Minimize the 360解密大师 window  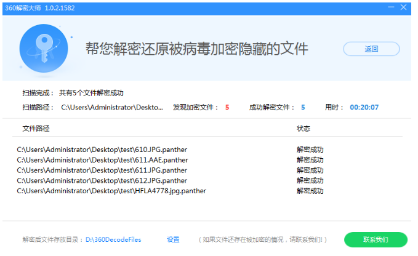point(391,7)
